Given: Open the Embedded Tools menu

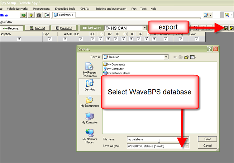Looking at the screenshot, I should [65, 9].
